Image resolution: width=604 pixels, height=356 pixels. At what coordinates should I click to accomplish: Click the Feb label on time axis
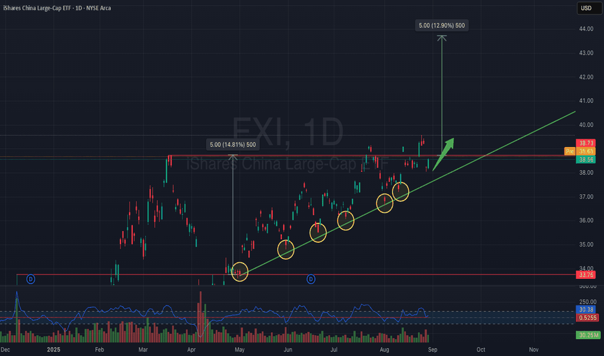tap(99, 350)
